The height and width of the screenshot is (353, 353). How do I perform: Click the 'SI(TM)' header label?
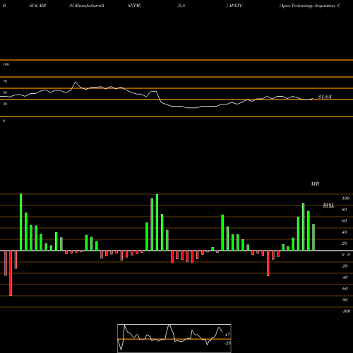point(134,6)
